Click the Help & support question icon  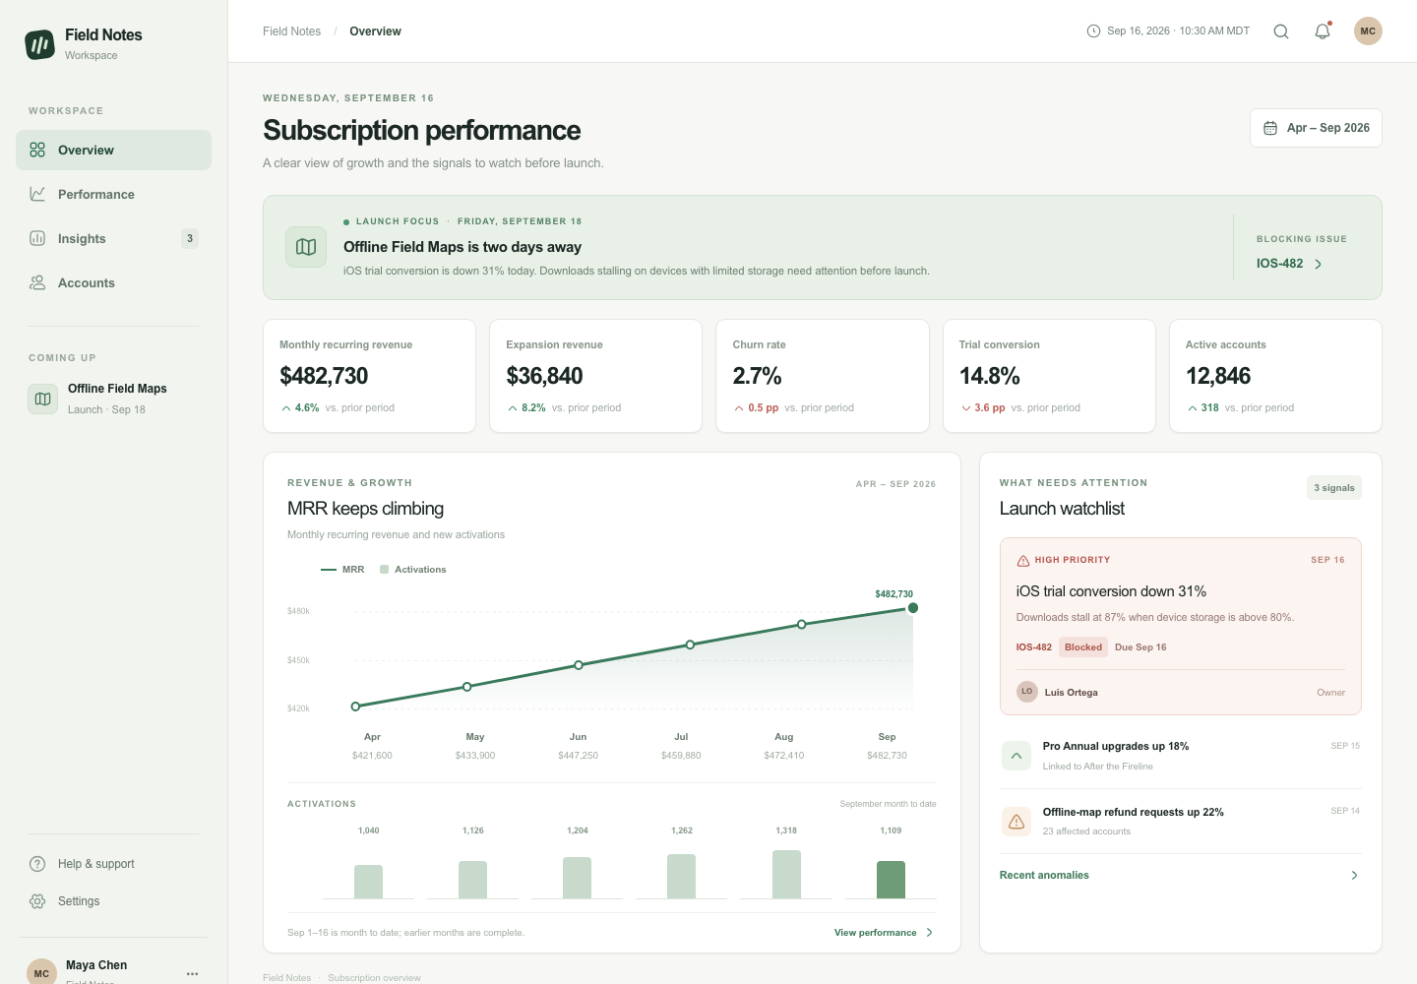click(37, 864)
